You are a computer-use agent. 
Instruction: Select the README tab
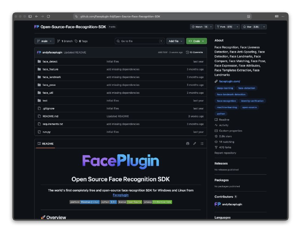(x=46, y=144)
